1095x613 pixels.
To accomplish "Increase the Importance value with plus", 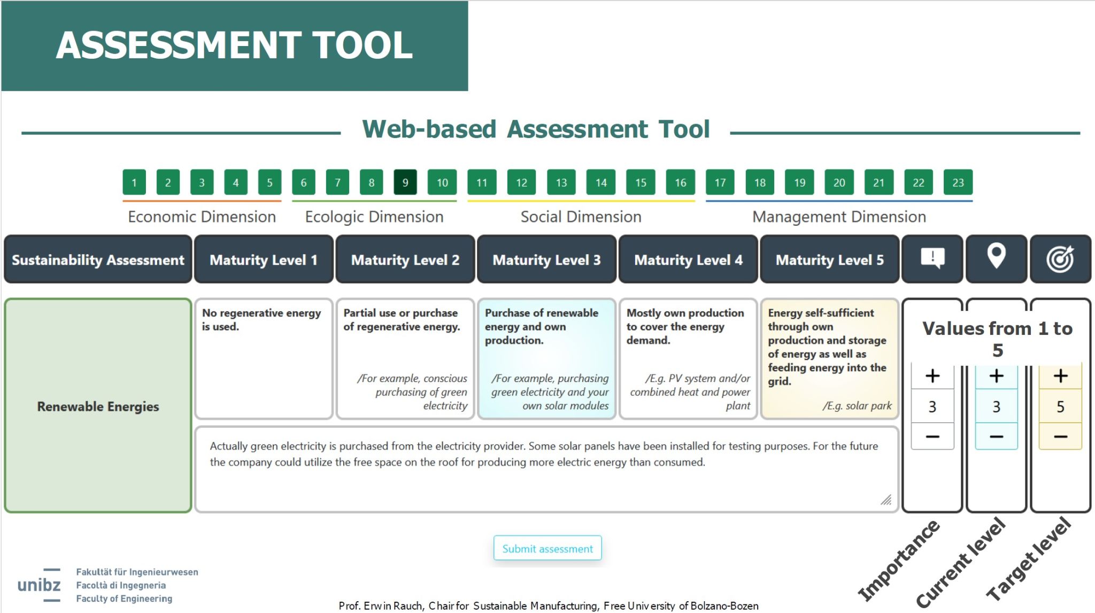I will tap(932, 376).
